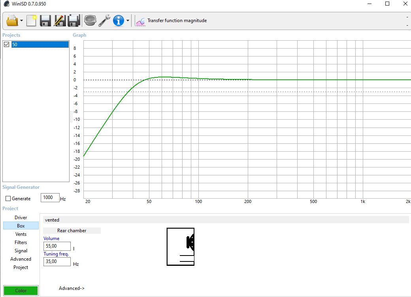Select project 50 in the Projects list
The height and width of the screenshot is (297, 411).
pyautogui.click(x=40, y=45)
